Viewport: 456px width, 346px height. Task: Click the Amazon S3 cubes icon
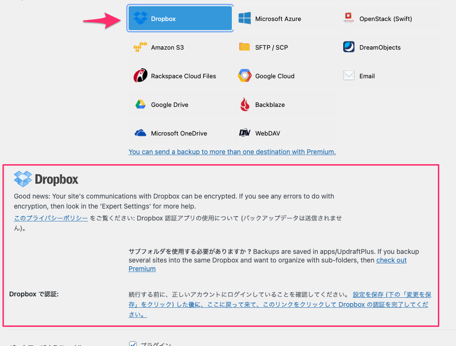point(140,47)
